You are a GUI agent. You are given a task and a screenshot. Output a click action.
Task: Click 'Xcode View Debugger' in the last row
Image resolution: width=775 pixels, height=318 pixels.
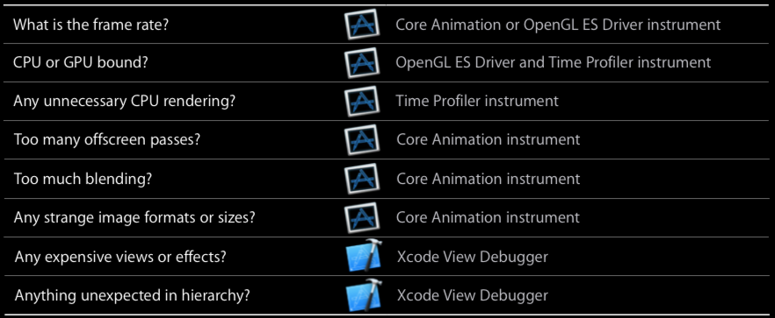(472, 295)
